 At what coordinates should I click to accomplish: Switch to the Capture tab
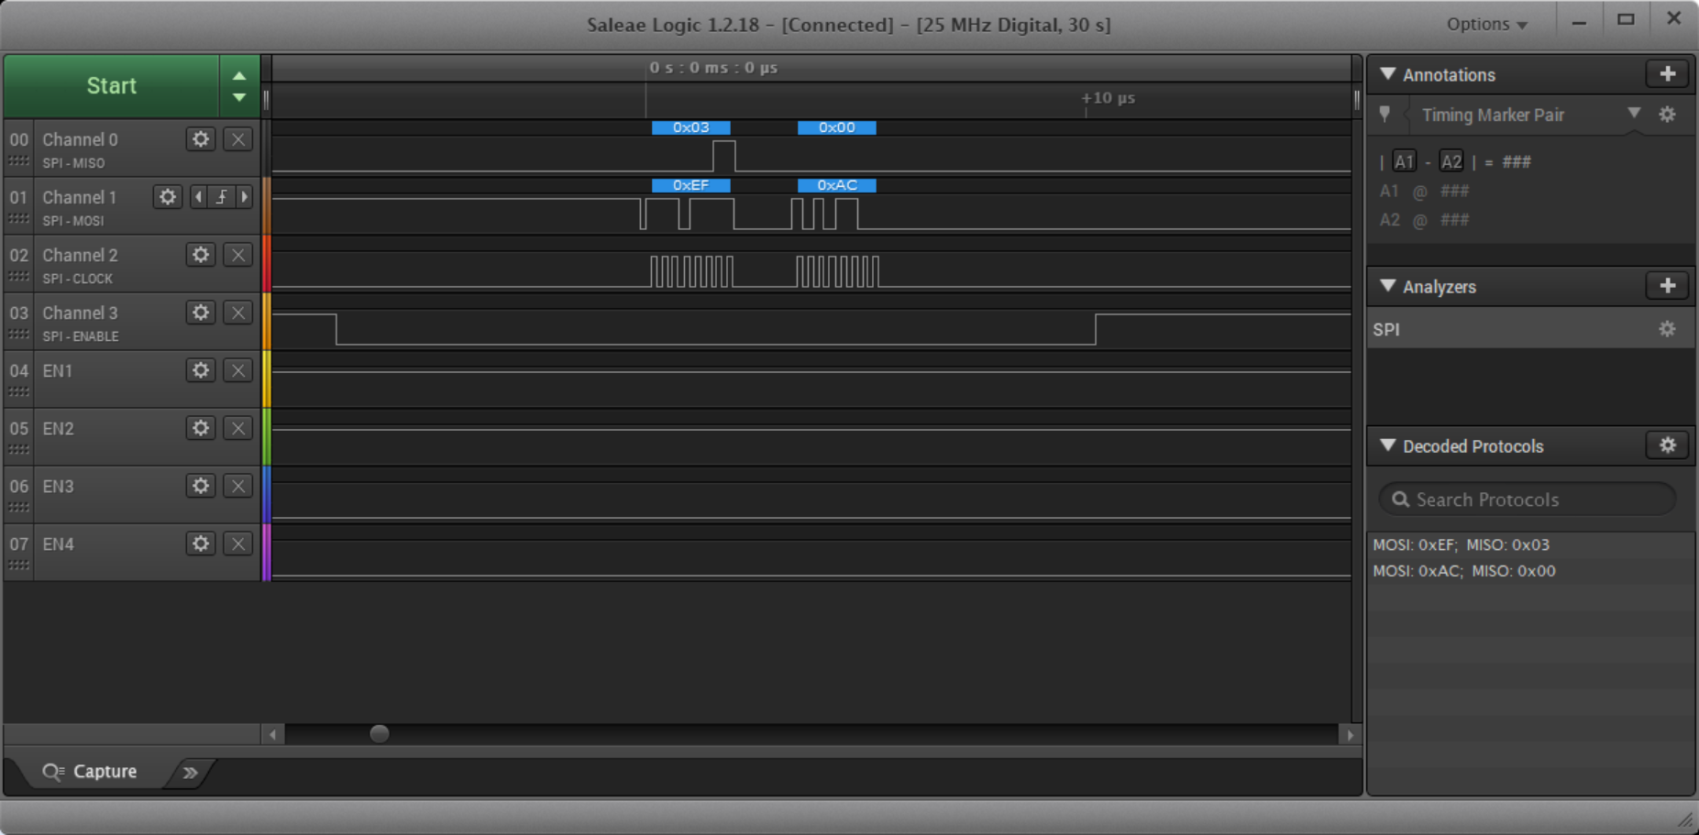[x=90, y=772]
